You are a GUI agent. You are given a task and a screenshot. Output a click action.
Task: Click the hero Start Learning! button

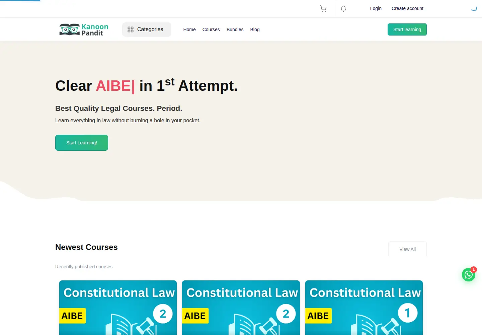point(82,143)
